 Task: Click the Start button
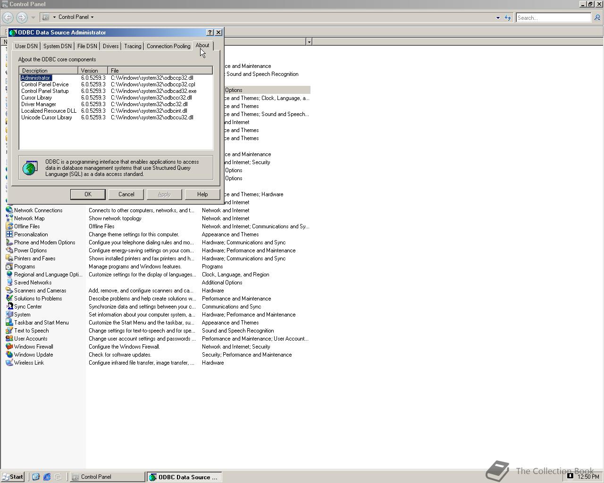13,477
